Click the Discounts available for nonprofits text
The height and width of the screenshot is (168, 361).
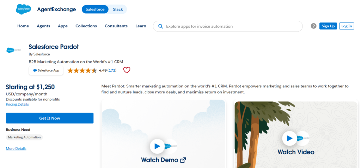point(33,99)
